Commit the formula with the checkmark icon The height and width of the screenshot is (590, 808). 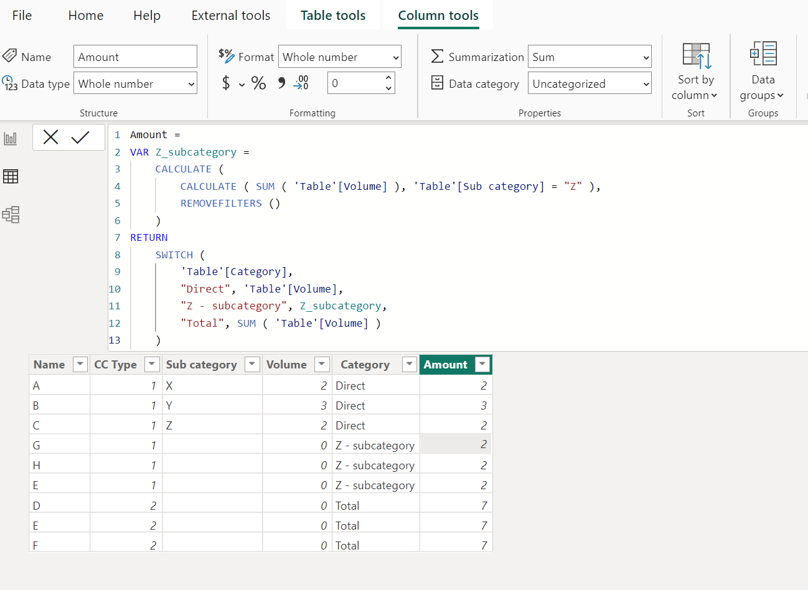point(80,138)
